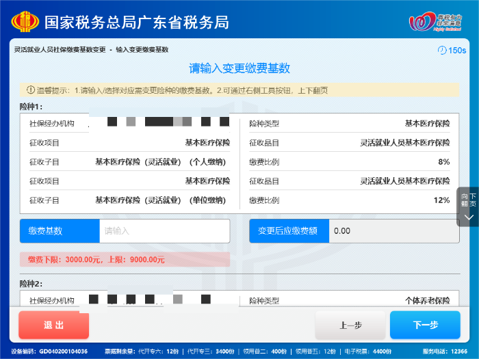Screen dimensions: 479x359
Task: Click the 8% contribution ratio value
Action: pos(444,162)
